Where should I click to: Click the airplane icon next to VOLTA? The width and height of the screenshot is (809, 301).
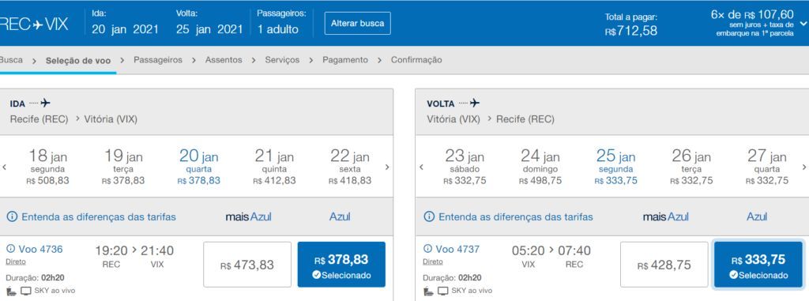click(475, 103)
